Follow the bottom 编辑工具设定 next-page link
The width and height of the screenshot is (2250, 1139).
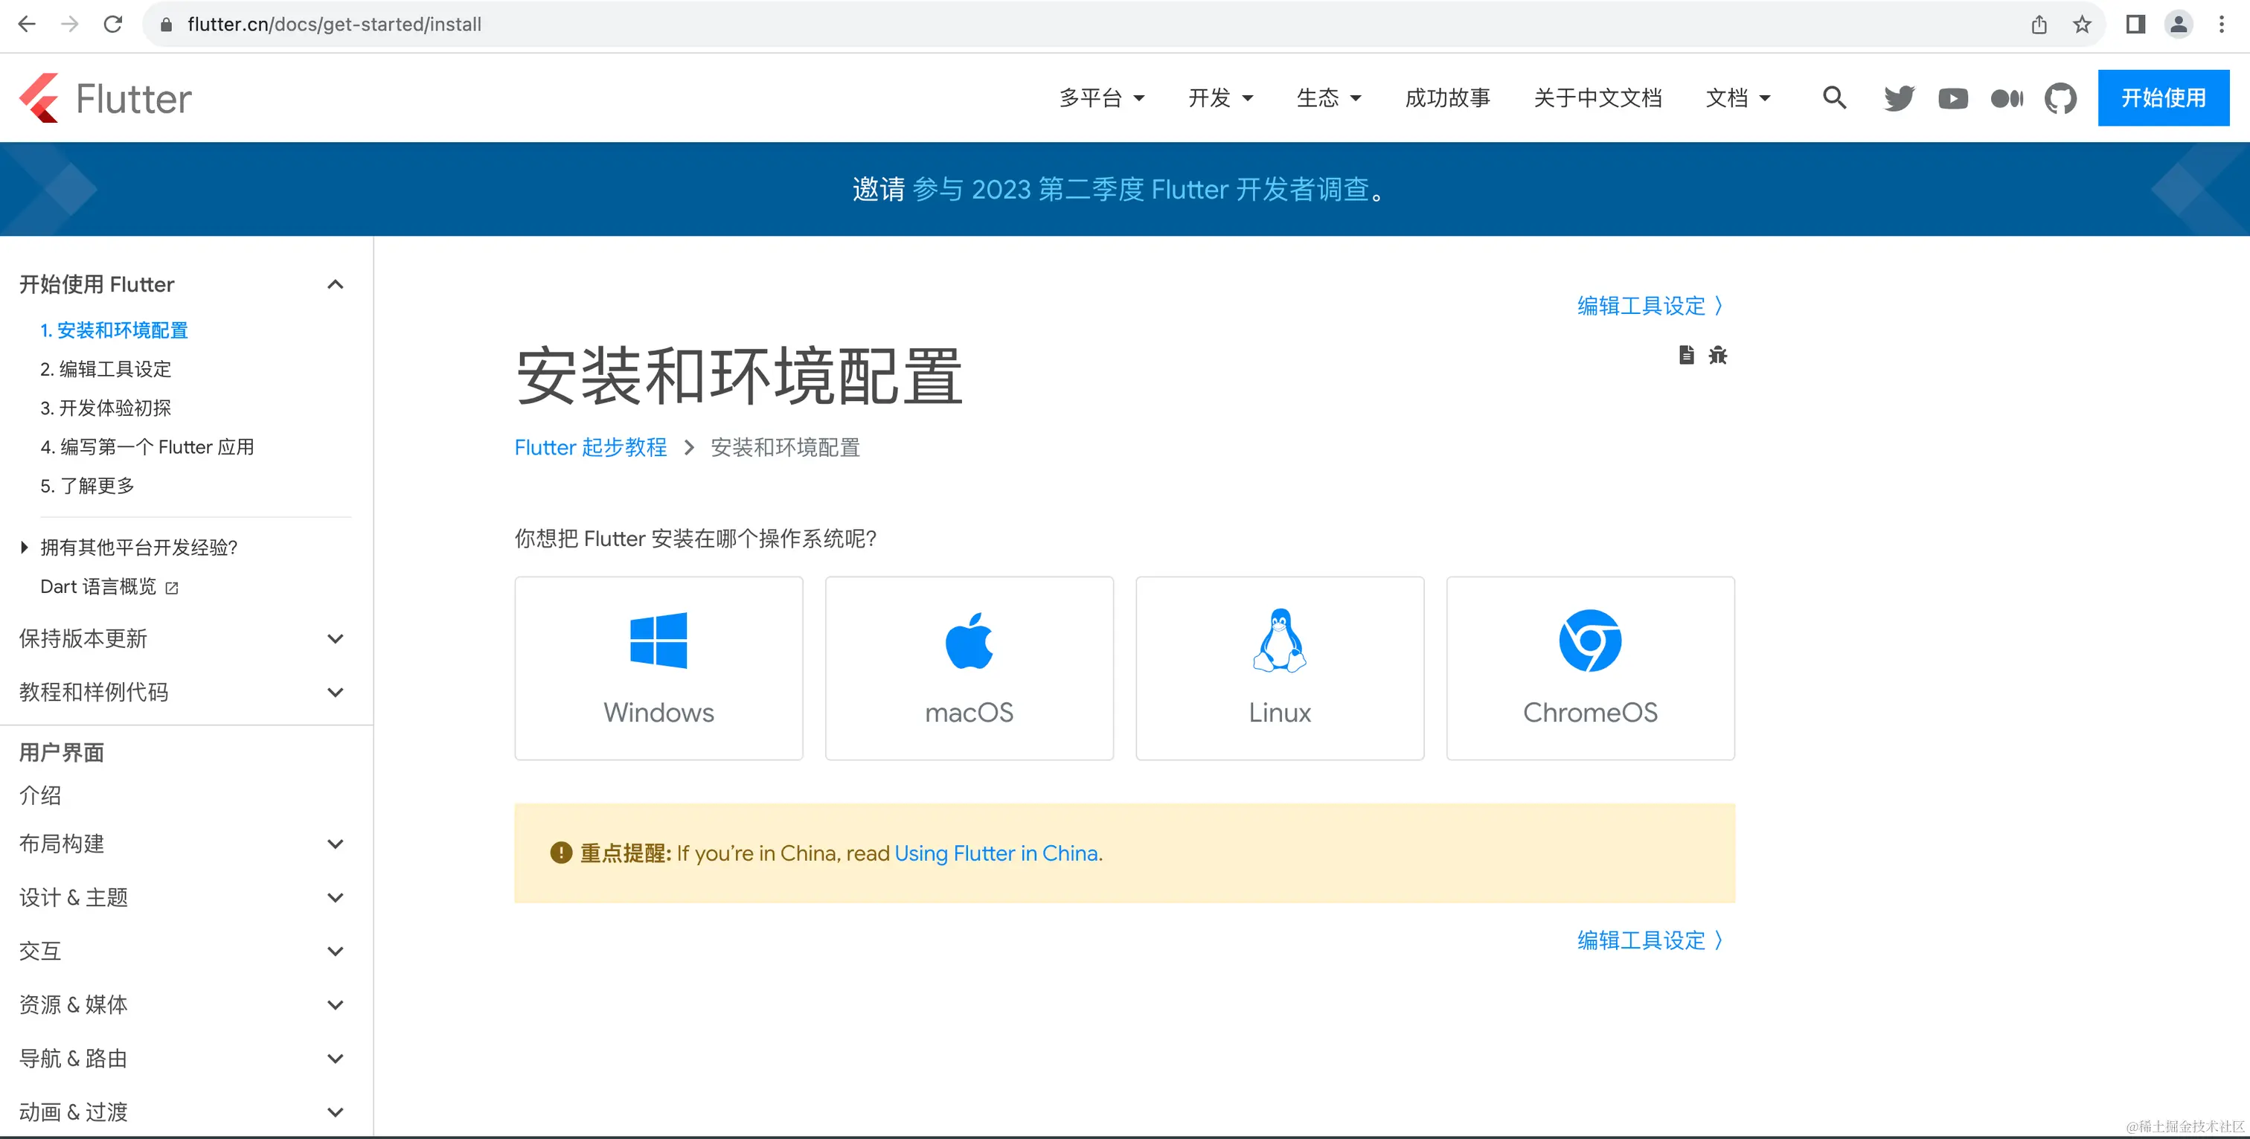(x=1651, y=940)
